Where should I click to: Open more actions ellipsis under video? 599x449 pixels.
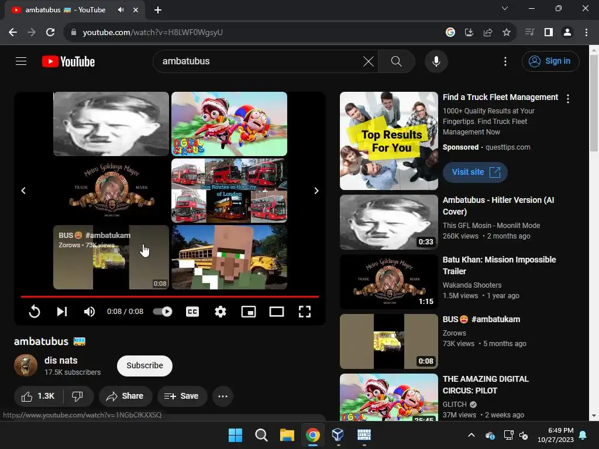(x=223, y=396)
